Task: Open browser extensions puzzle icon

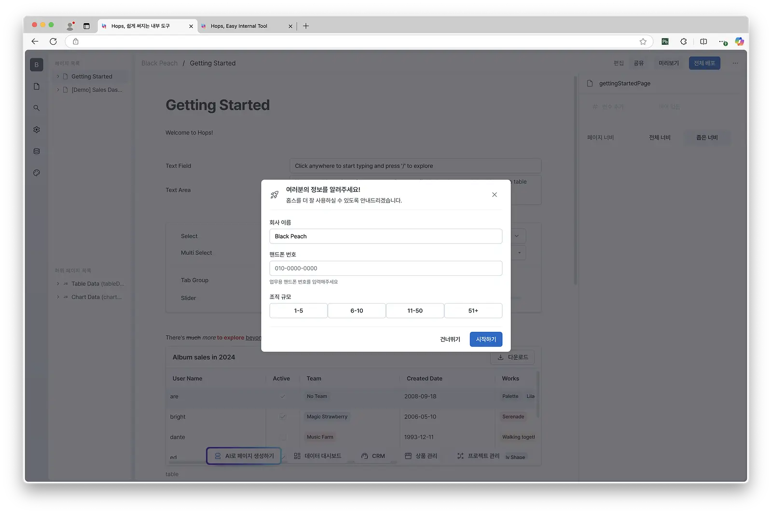Action: coord(684,41)
